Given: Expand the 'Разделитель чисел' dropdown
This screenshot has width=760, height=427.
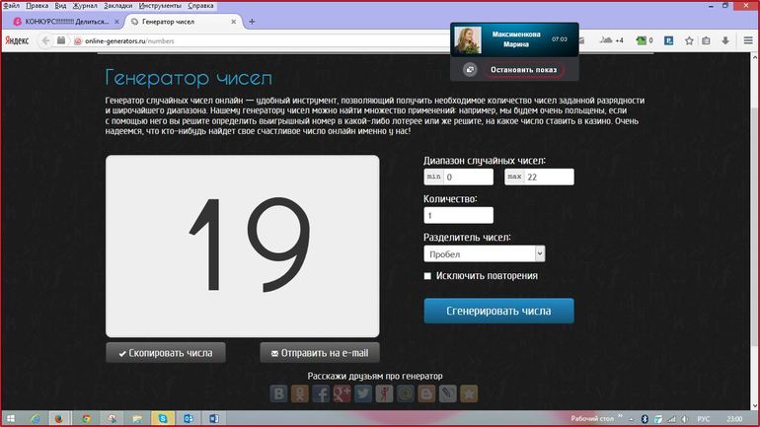Looking at the screenshot, I should 484,253.
